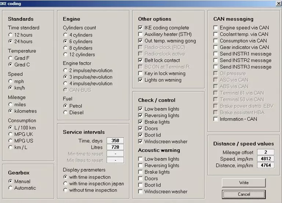This screenshot has width=282, height=203.
Task: Enable Information - CAN checkbox
Action: tap(216, 119)
